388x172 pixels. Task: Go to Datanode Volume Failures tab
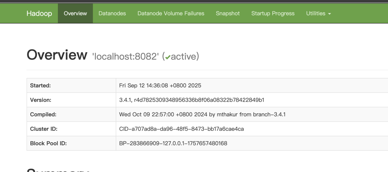click(x=171, y=13)
